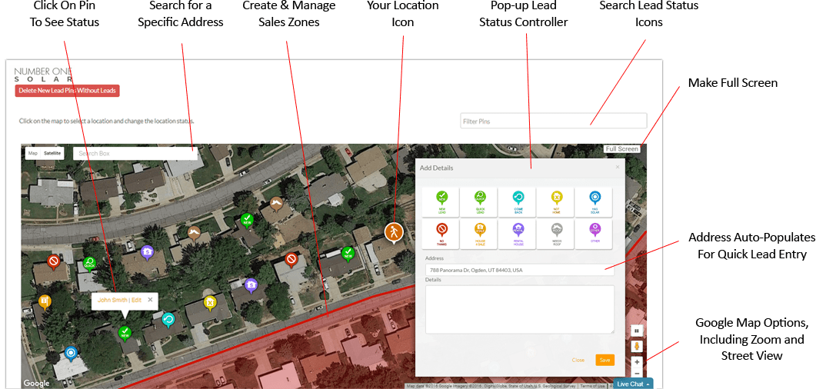Click Edit link in pin bubble

(136, 300)
